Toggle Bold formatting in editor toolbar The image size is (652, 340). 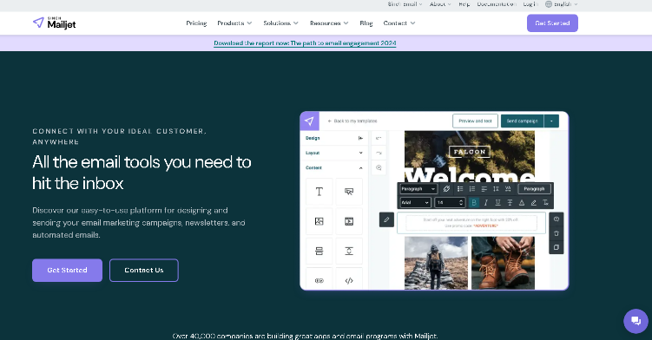coord(474,202)
